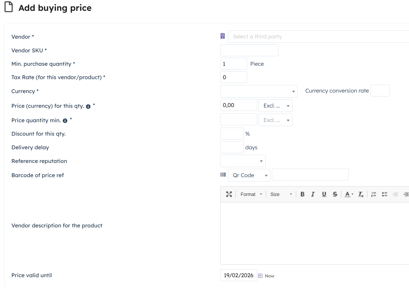Open the Size menu in the editor
The height and width of the screenshot is (288, 409).
coord(281,194)
